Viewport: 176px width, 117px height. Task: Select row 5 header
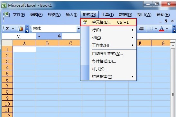[x=7, y=74]
